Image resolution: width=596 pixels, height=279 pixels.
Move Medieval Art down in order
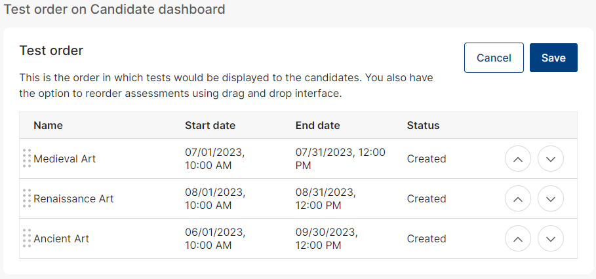pos(551,158)
